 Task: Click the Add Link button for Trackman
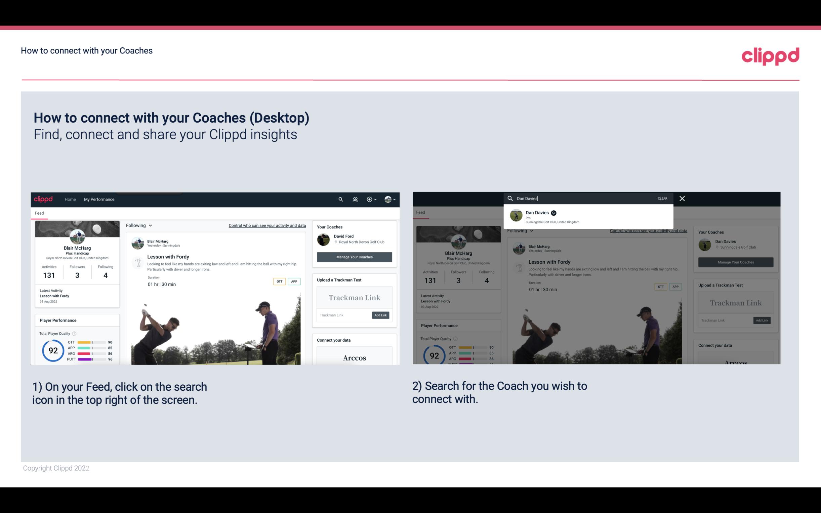click(x=381, y=315)
